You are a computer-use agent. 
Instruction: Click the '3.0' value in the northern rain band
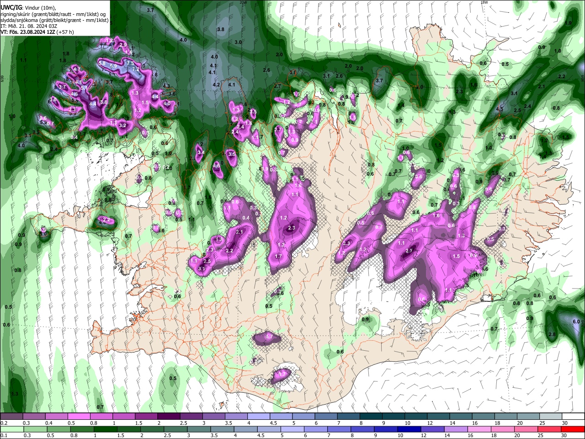pyautogui.click(x=238, y=42)
